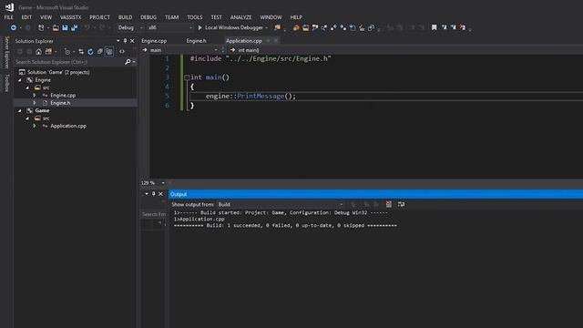583x328 pixels.
Task: Switch to the Engine.cpp tab
Action: (x=154, y=41)
